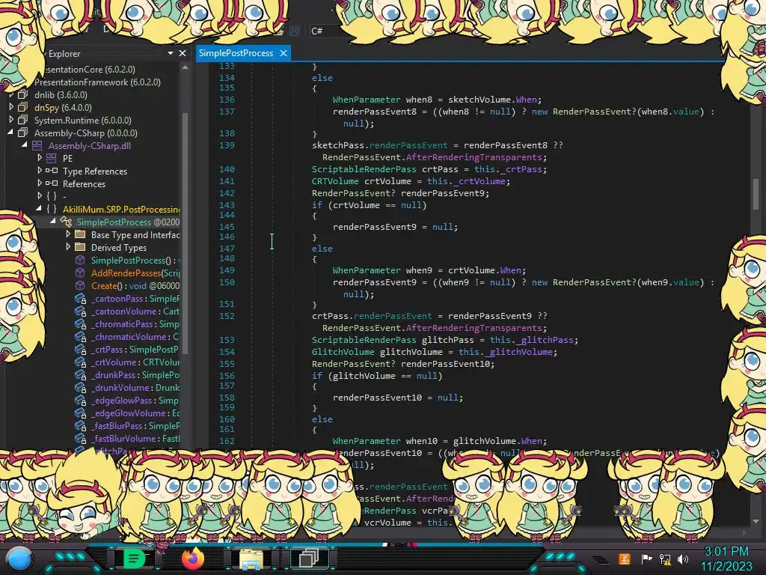Image resolution: width=766 pixels, height=575 pixels.
Task: Click the Create() method icon
Action: point(80,285)
